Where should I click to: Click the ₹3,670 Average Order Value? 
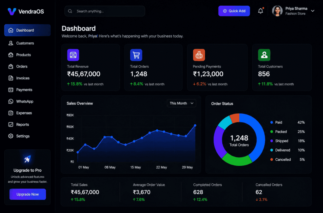pos(142,192)
